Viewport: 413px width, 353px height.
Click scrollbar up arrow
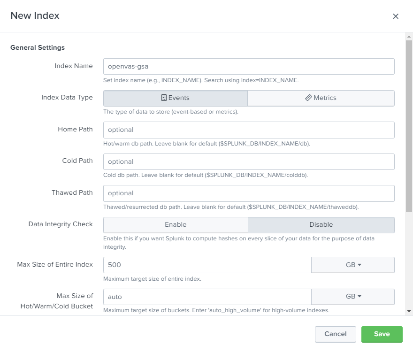click(409, 37)
